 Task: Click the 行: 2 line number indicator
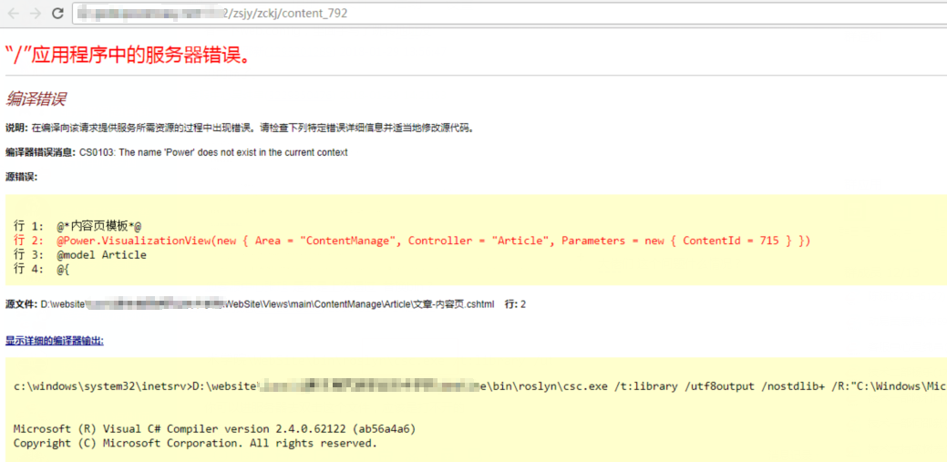pyautogui.click(x=515, y=304)
